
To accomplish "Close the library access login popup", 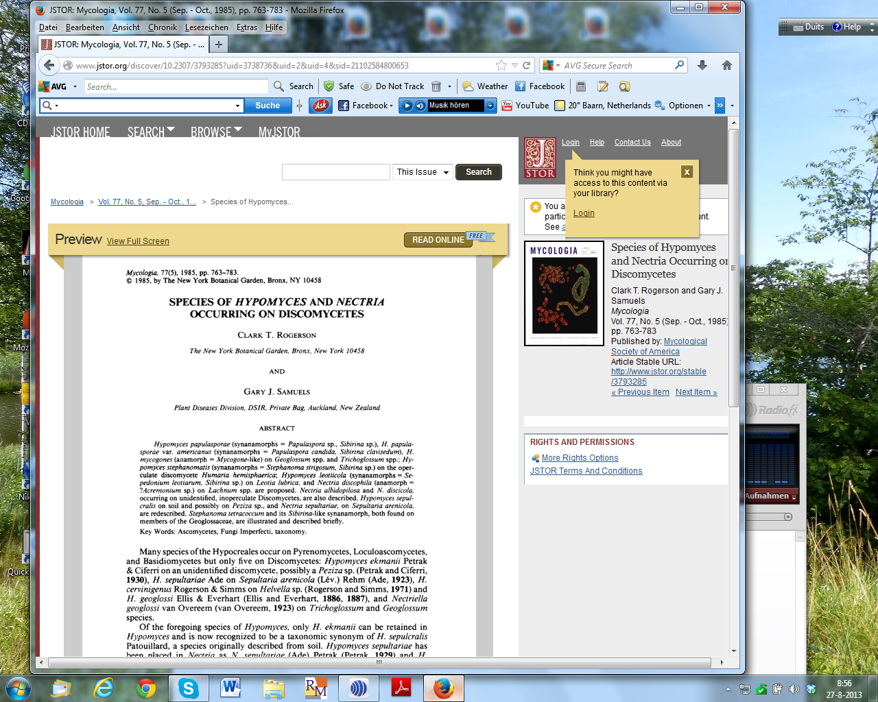I will pyautogui.click(x=687, y=172).
